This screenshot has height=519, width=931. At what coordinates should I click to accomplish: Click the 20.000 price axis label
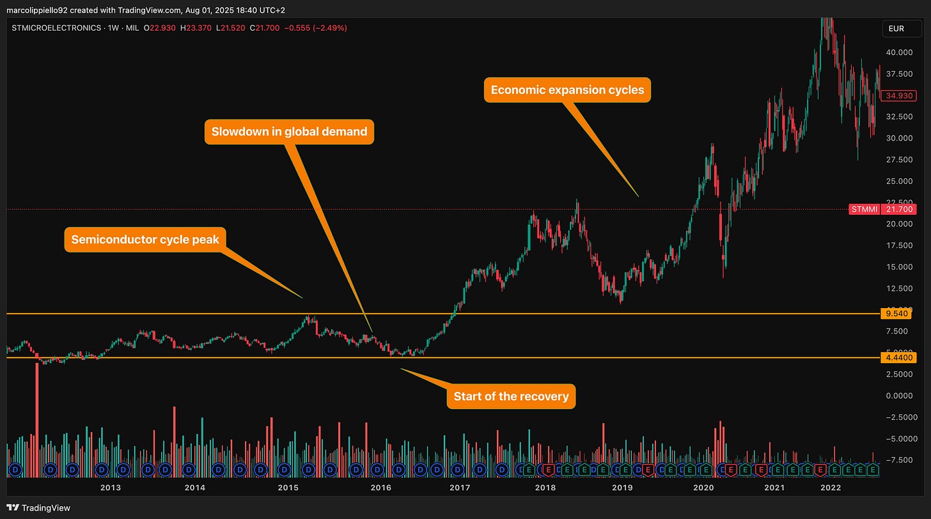tap(898, 224)
